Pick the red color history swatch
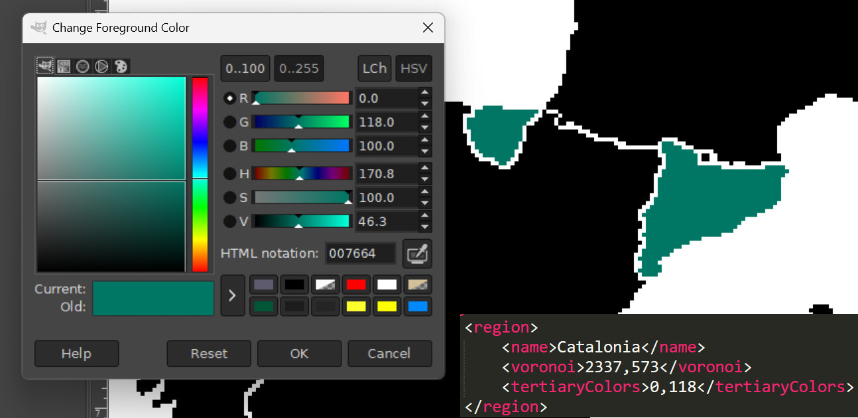 [356, 285]
